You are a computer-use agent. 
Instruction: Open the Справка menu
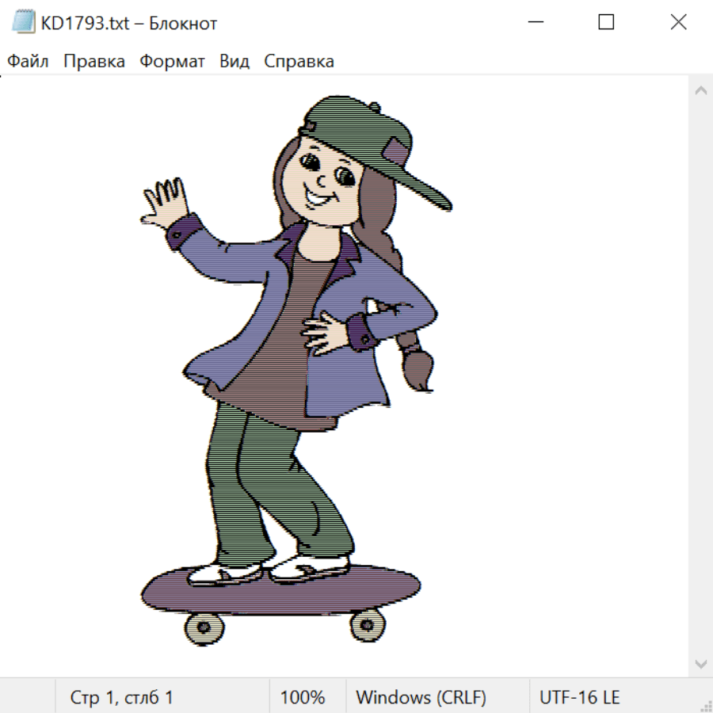[299, 62]
